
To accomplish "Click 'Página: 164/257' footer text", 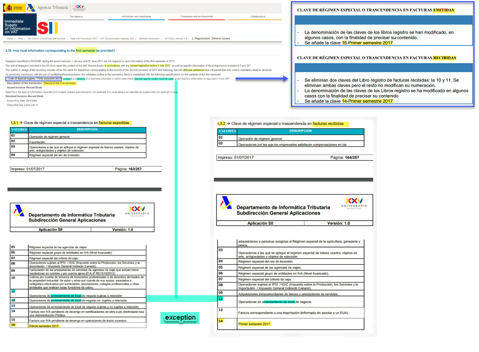I will [345, 158].
